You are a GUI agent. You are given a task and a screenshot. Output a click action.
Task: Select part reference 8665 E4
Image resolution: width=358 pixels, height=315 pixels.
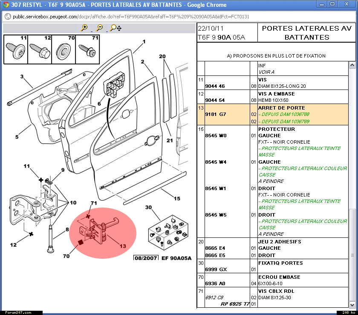[x=216, y=248]
